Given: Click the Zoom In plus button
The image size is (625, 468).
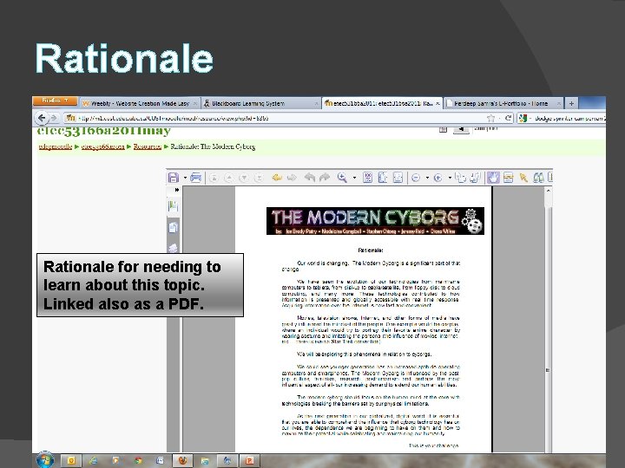Looking at the screenshot, I should pyautogui.click(x=438, y=178).
